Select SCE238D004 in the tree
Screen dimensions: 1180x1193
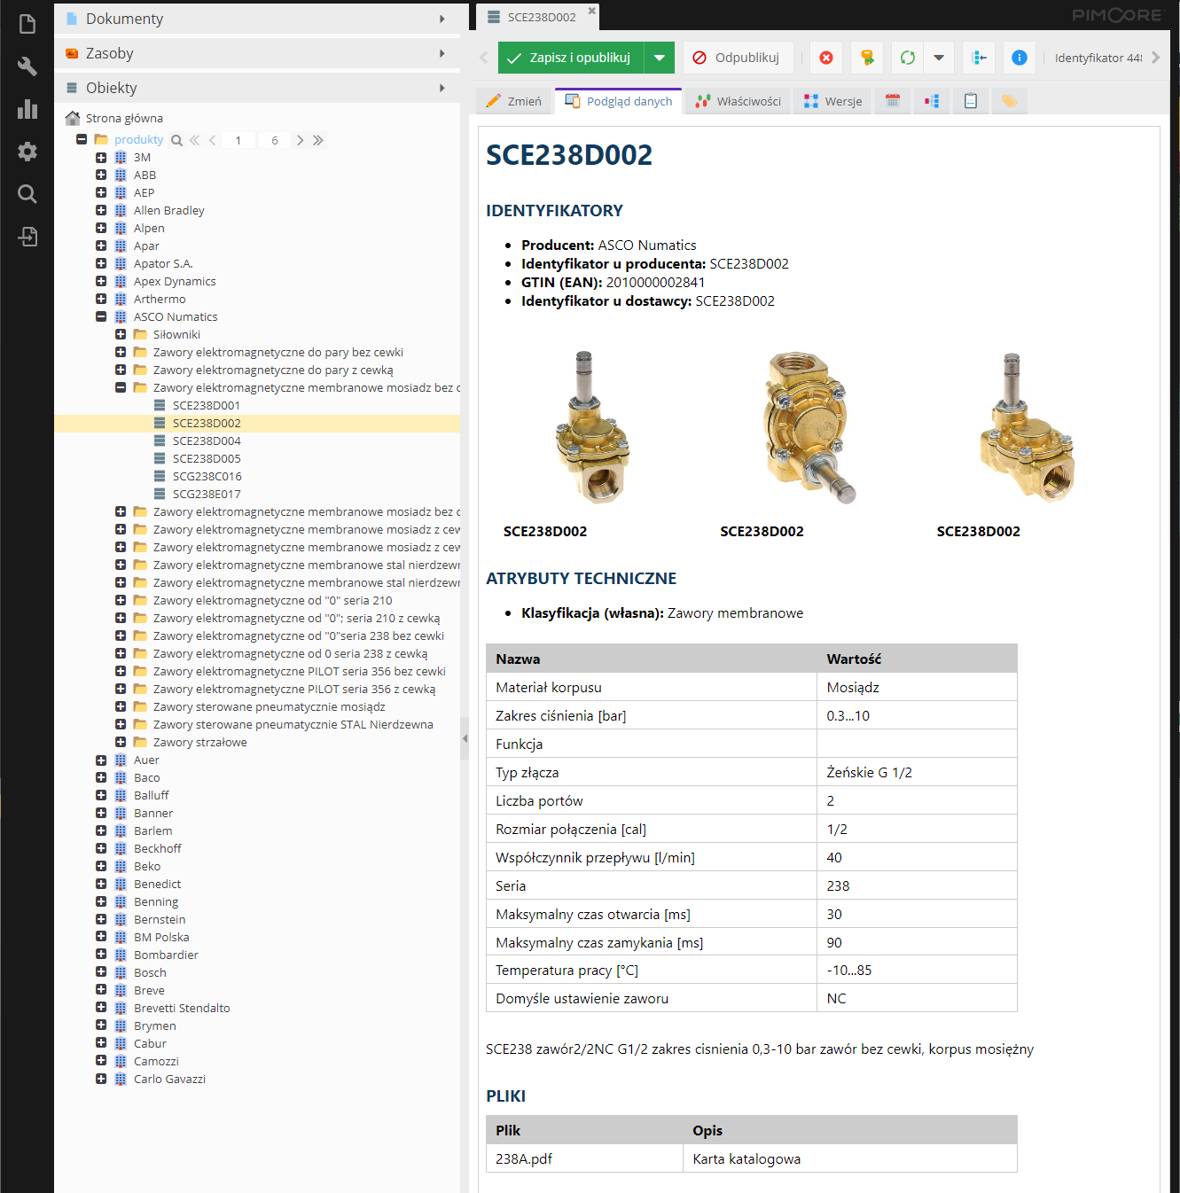(x=206, y=441)
